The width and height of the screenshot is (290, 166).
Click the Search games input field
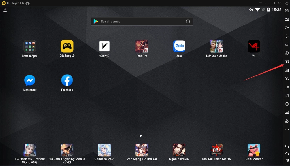point(142,22)
